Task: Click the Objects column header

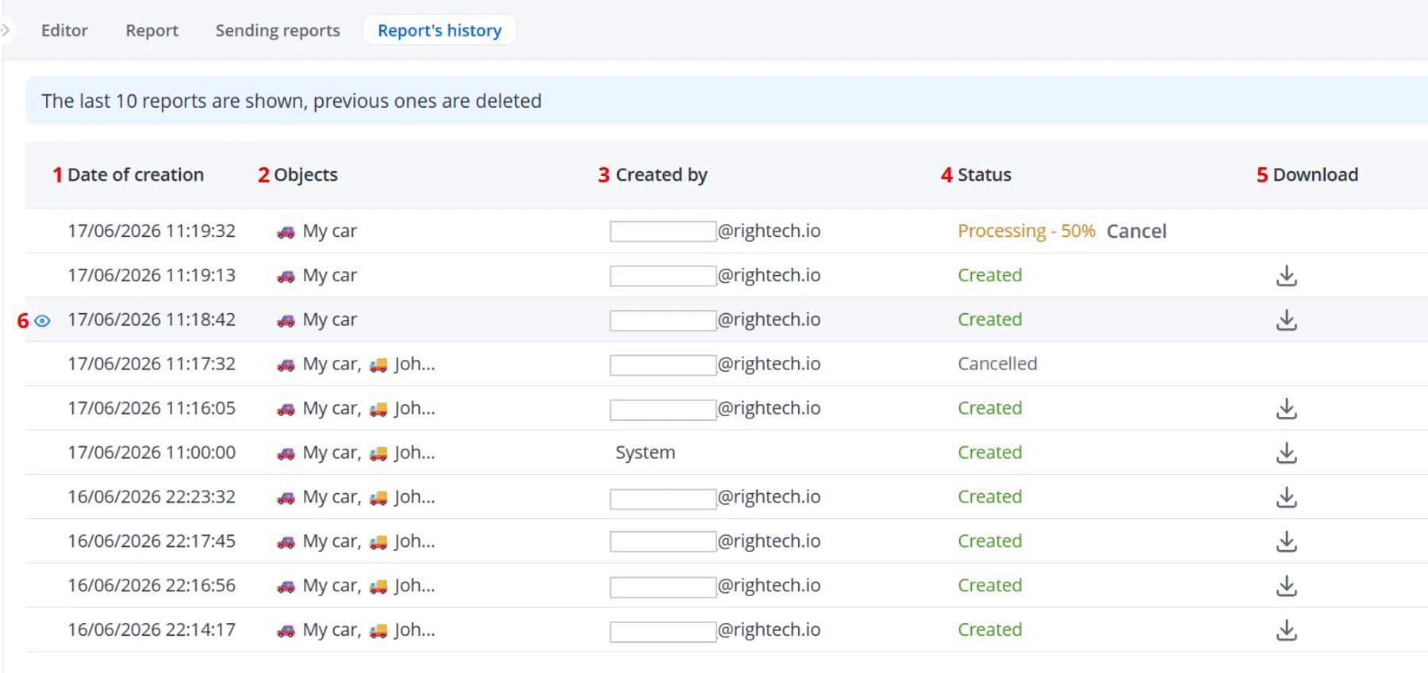Action: click(x=305, y=174)
